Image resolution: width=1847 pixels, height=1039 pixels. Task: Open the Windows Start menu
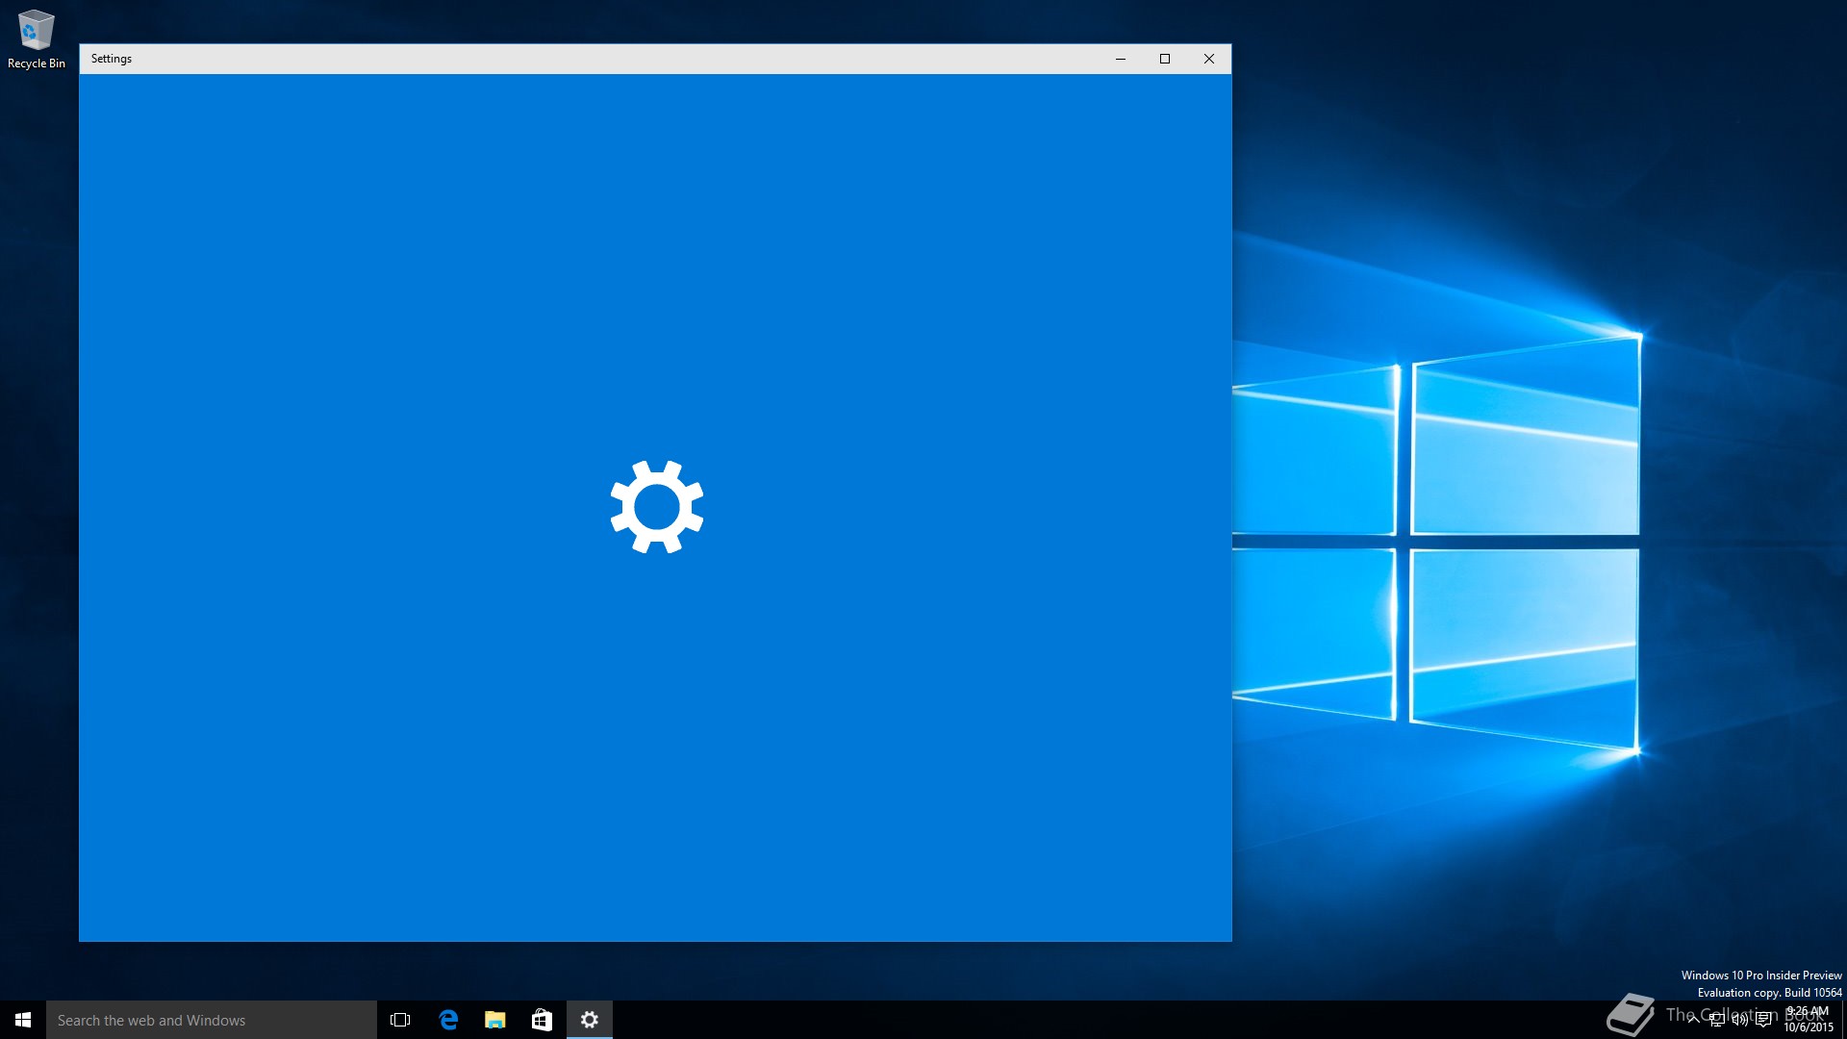[23, 1020]
